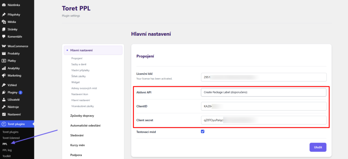Click the Analytiky bar chart icon
Viewport: 348px width, 159px height.
[x=3, y=68]
